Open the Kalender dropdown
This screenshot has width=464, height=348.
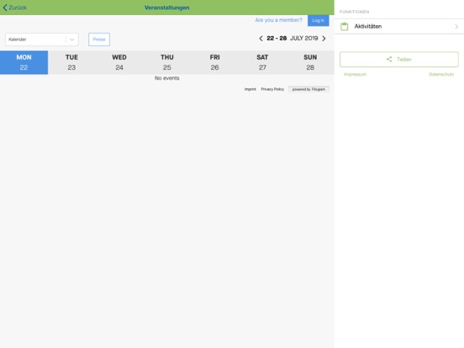coord(42,40)
